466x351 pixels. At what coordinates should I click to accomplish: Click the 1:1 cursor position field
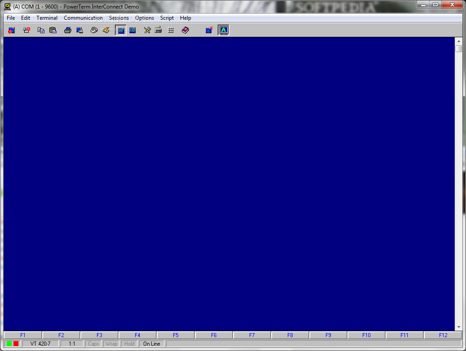coord(72,343)
